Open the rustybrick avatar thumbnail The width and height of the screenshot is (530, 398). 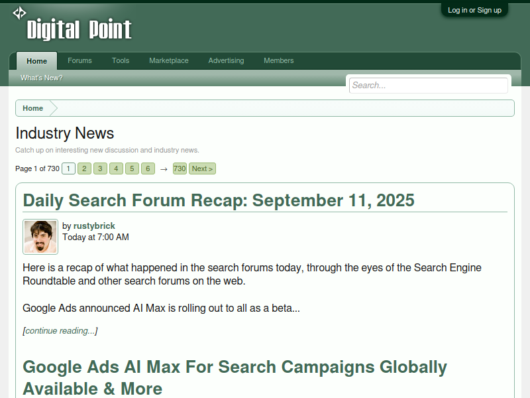coord(40,237)
